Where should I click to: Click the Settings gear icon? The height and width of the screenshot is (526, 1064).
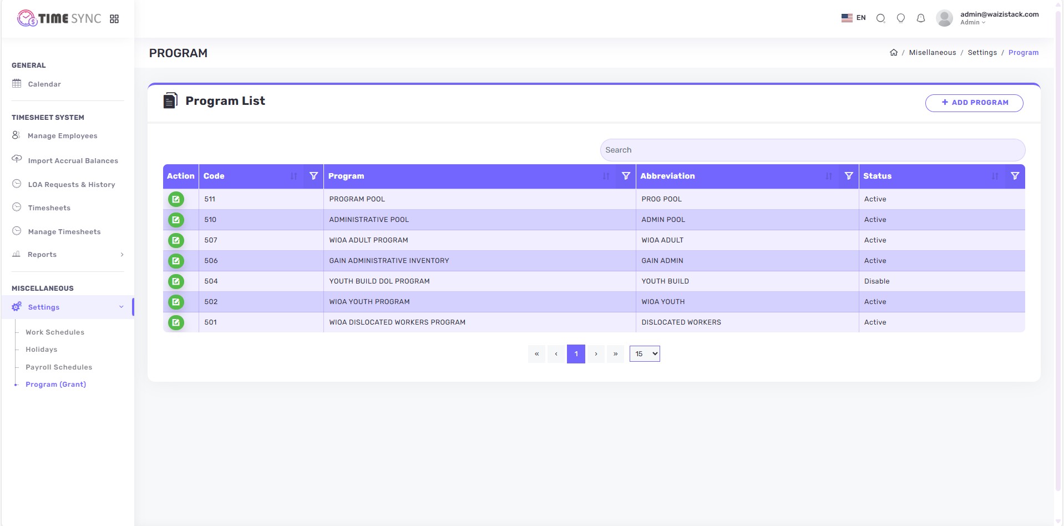pos(17,307)
